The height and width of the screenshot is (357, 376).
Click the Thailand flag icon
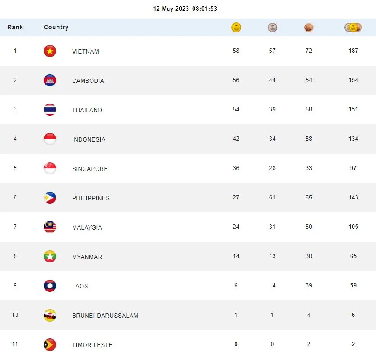click(x=50, y=110)
